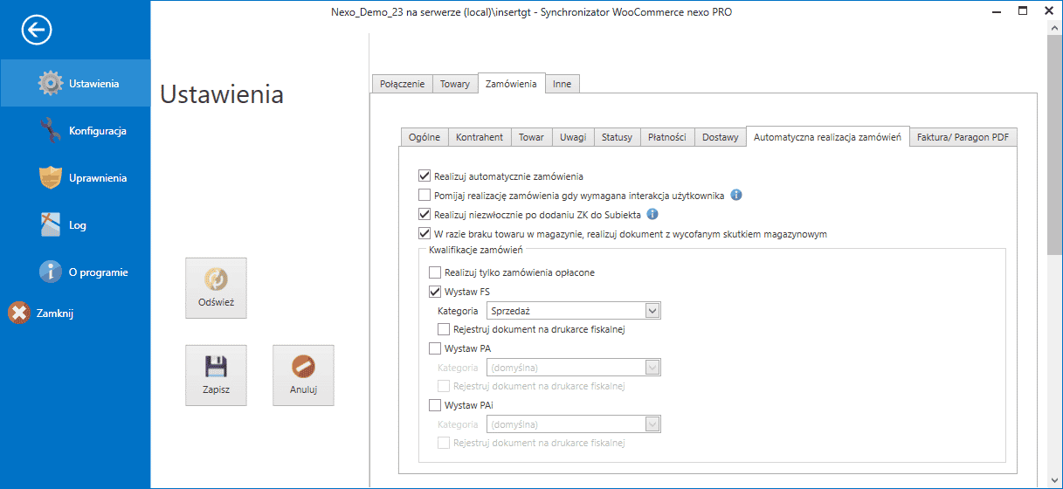Save settings with Zapisz button
The height and width of the screenshot is (489, 1063).
tap(216, 375)
